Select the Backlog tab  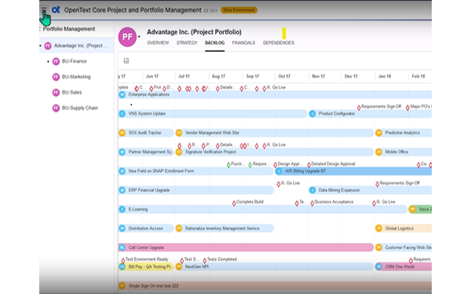[215, 42]
